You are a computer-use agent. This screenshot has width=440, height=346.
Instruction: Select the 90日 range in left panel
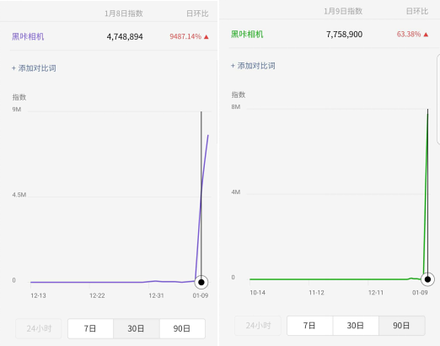(182, 328)
